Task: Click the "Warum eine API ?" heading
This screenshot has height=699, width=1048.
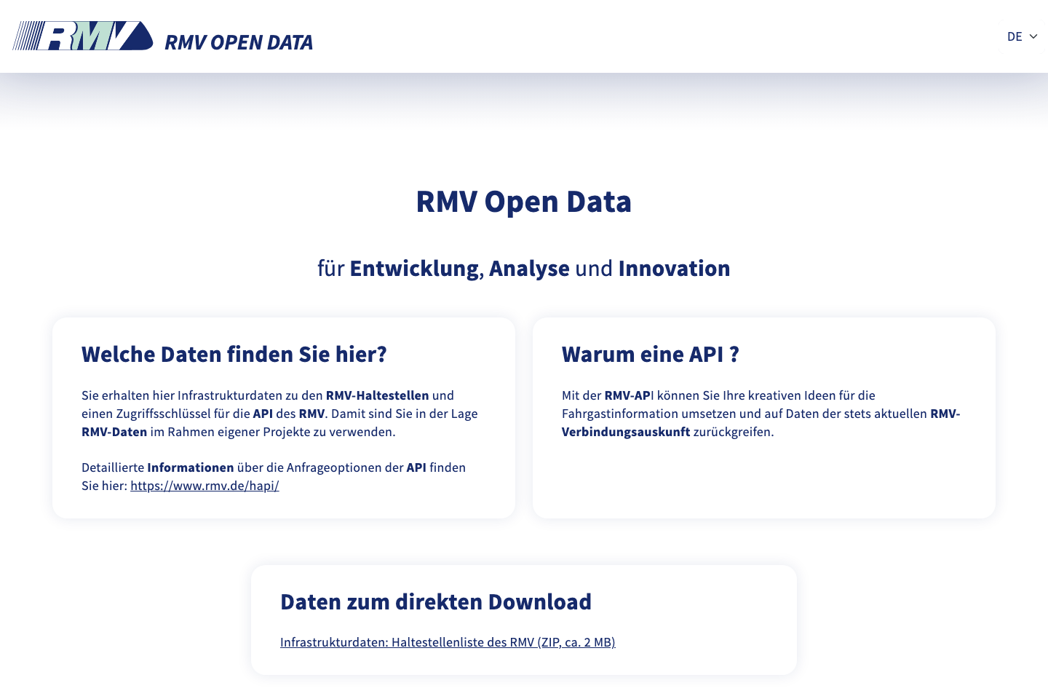Action: point(650,355)
